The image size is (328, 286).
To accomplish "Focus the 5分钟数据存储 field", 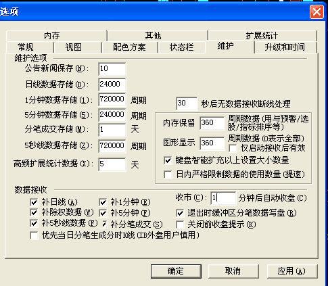I will 112,115.
